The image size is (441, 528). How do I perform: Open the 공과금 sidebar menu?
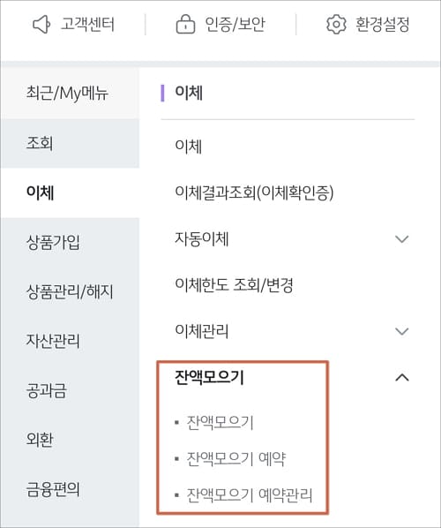coord(70,390)
